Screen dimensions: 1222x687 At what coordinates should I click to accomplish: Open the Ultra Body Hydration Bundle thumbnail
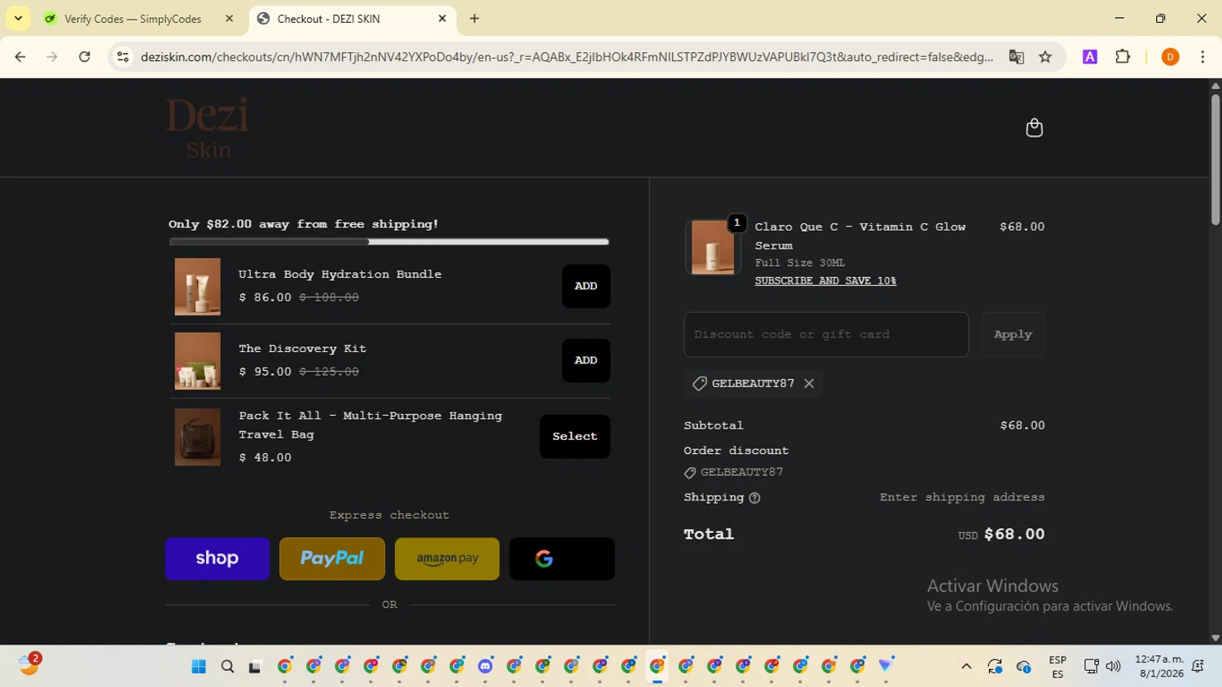197,287
